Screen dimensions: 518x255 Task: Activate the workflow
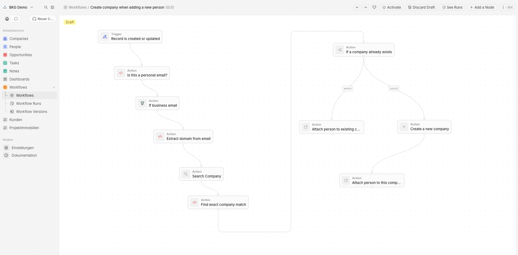(x=391, y=7)
